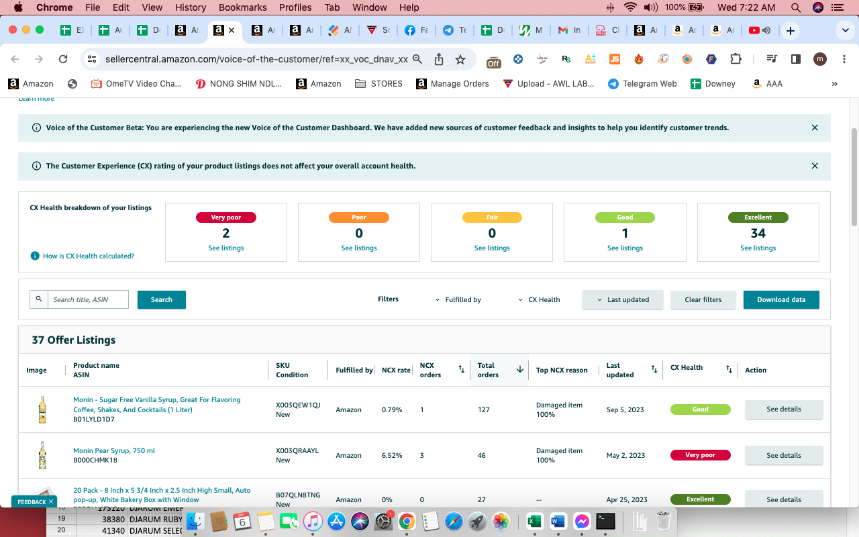The height and width of the screenshot is (537, 859).
Task: Open Safari from the Dock
Action: click(454, 521)
